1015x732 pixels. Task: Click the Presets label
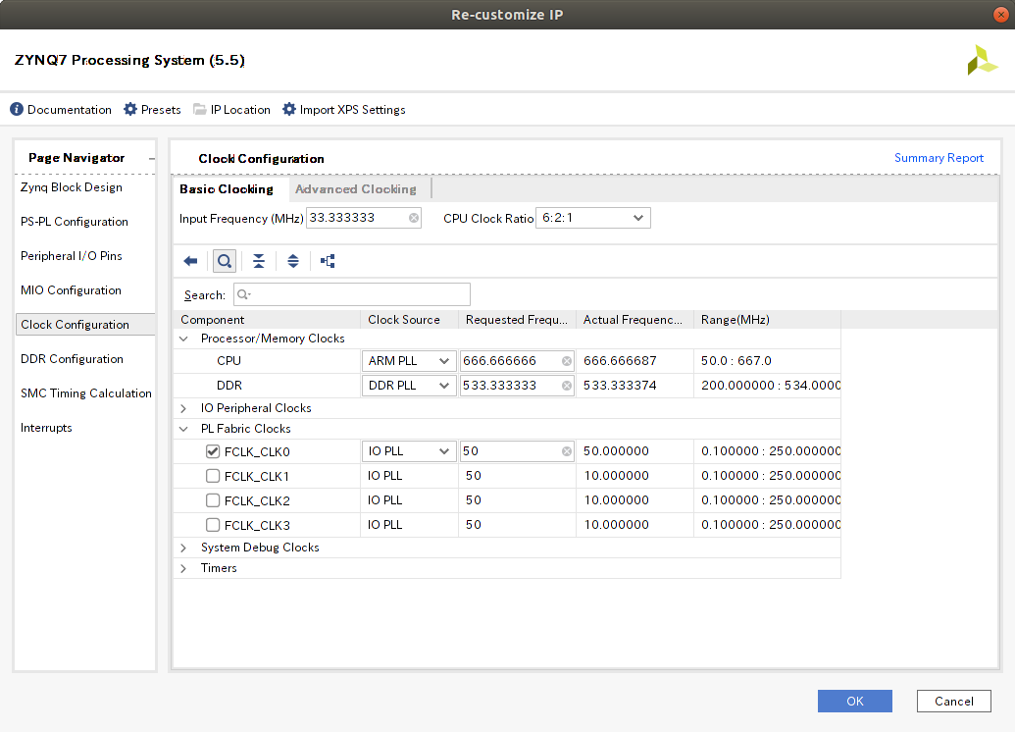161,110
